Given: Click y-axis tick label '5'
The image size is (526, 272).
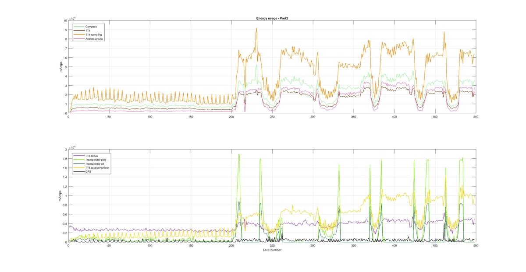Looking at the screenshot, I should pos(66,67).
